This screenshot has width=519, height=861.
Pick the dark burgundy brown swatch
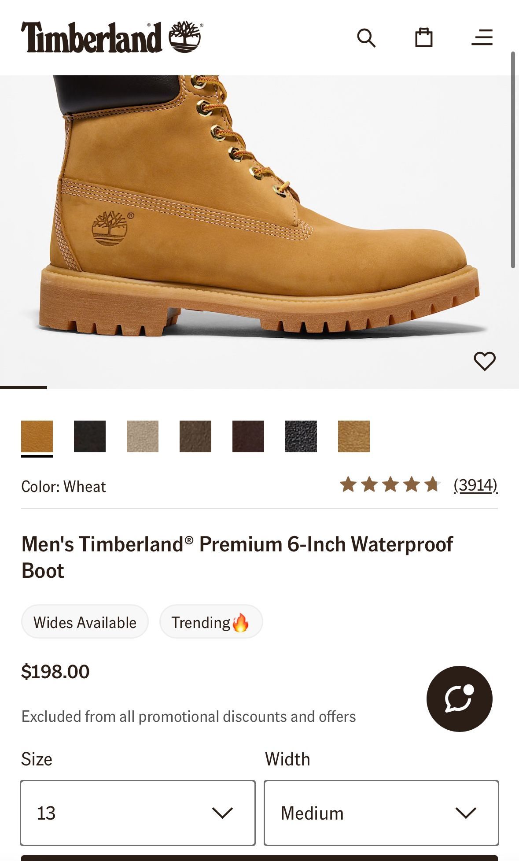click(x=248, y=436)
